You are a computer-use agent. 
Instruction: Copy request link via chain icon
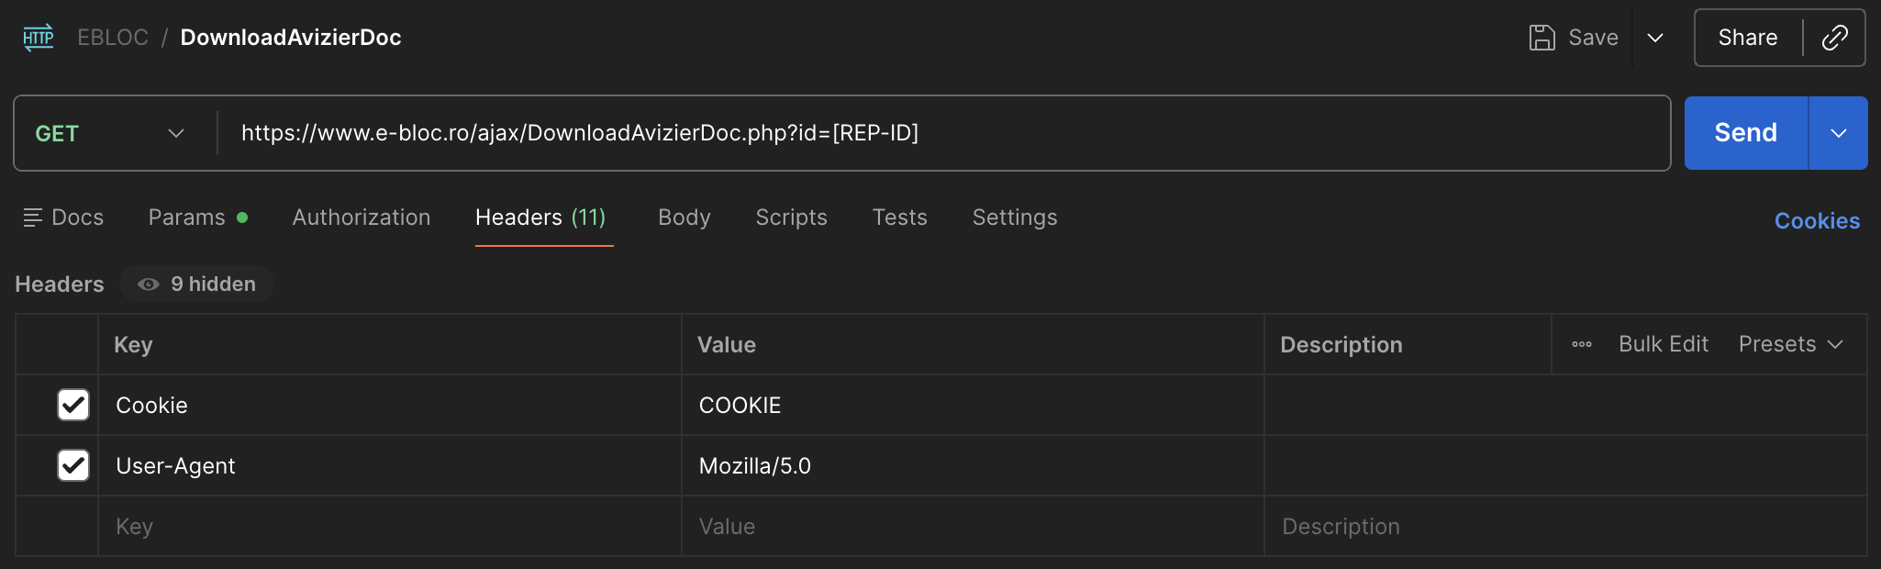tap(1834, 38)
